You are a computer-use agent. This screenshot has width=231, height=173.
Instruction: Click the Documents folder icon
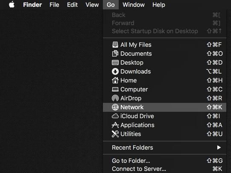click(x=115, y=54)
